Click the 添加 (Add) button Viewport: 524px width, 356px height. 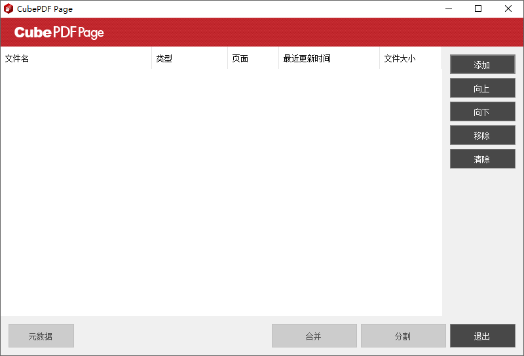[x=482, y=64]
